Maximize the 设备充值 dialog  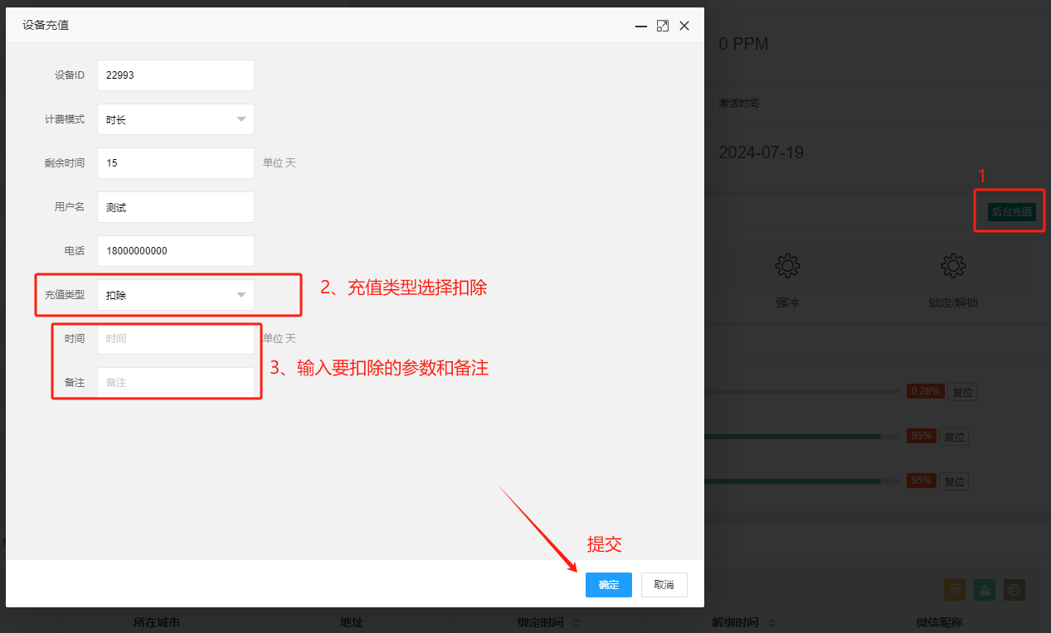pos(663,26)
